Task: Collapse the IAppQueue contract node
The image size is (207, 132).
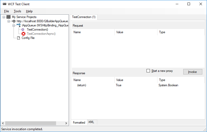Action: 14,25
